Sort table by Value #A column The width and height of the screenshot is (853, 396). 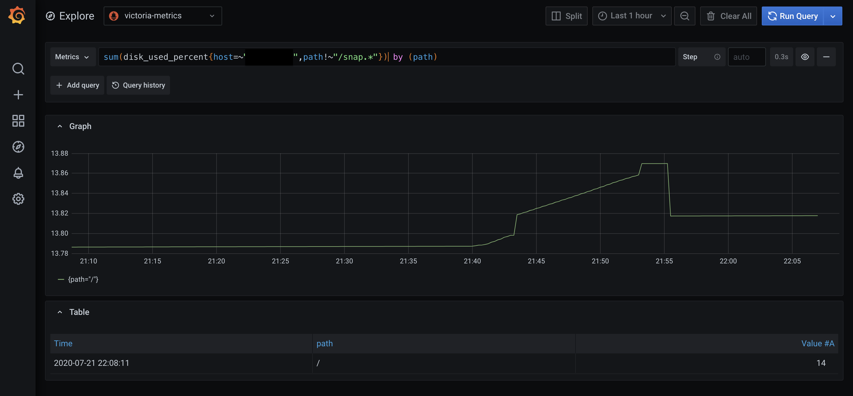click(817, 343)
